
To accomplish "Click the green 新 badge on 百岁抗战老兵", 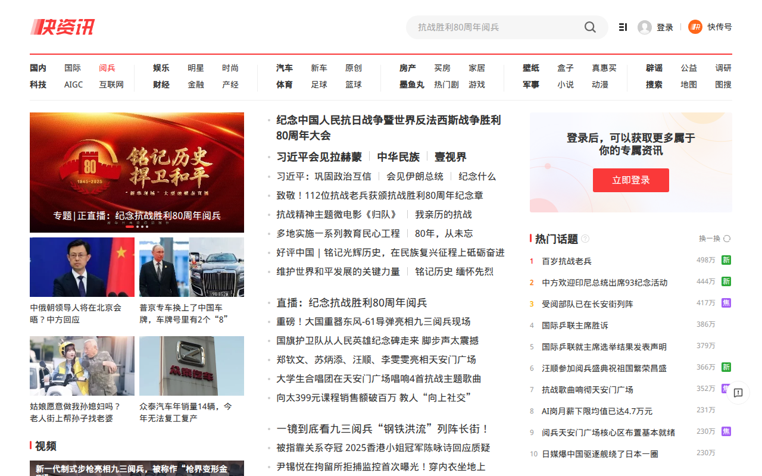I will click(726, 260).
